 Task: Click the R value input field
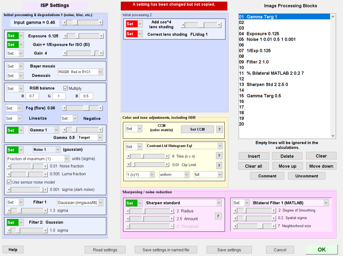point(32,96)
